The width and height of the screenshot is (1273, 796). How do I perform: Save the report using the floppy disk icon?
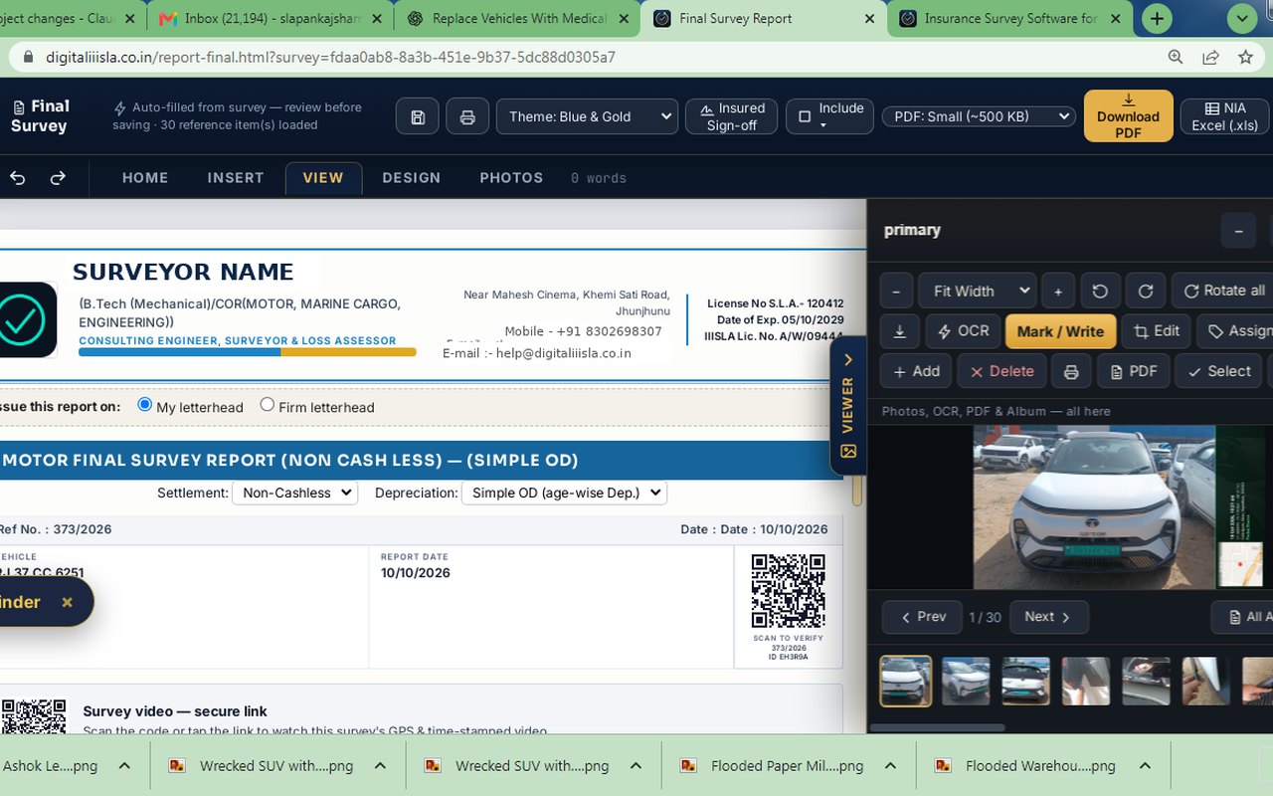tap(418, 117)
